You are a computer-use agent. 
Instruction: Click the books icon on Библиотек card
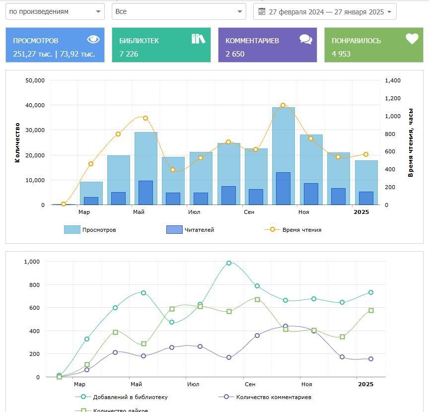(x=198, y=39)
